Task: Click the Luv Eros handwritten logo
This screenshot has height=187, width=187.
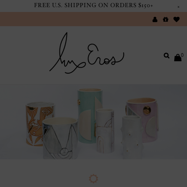Action: (x=87, y=53)
